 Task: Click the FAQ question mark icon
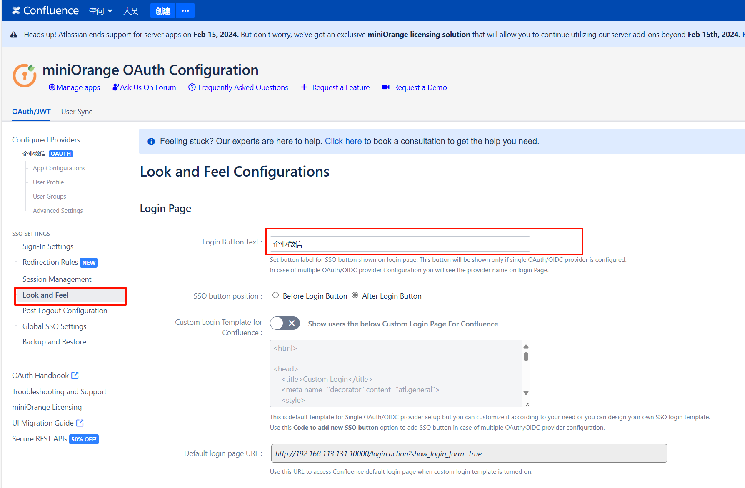192,87
